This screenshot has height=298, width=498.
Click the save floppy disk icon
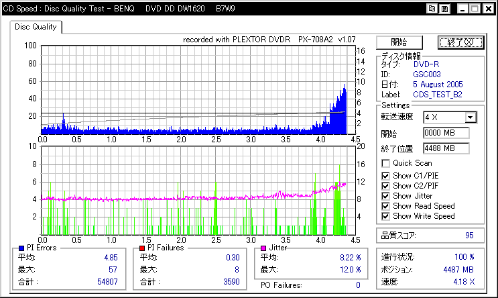(444, 9)
